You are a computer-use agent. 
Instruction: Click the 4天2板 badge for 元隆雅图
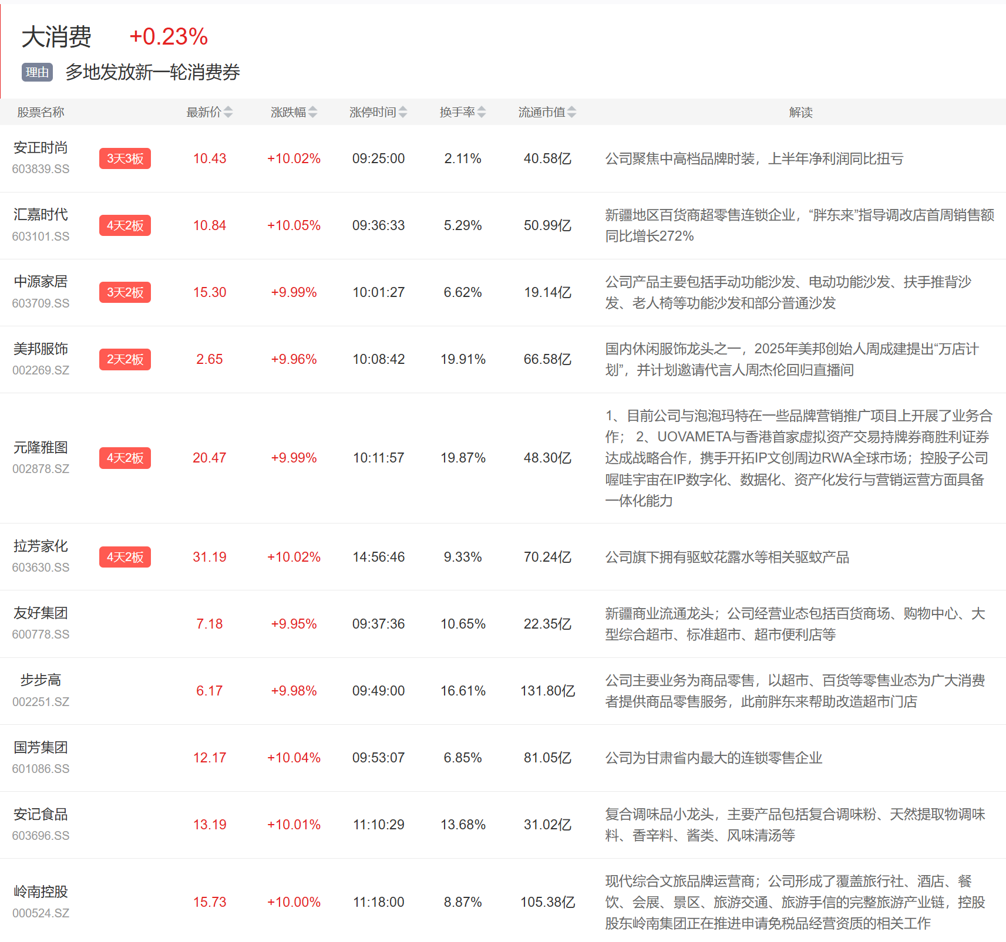(125, 458)
